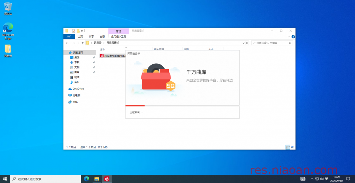Open the Windows Start button
Image resolution: width=355 pixels, height=183 pixels.
[x=5, y=179]
